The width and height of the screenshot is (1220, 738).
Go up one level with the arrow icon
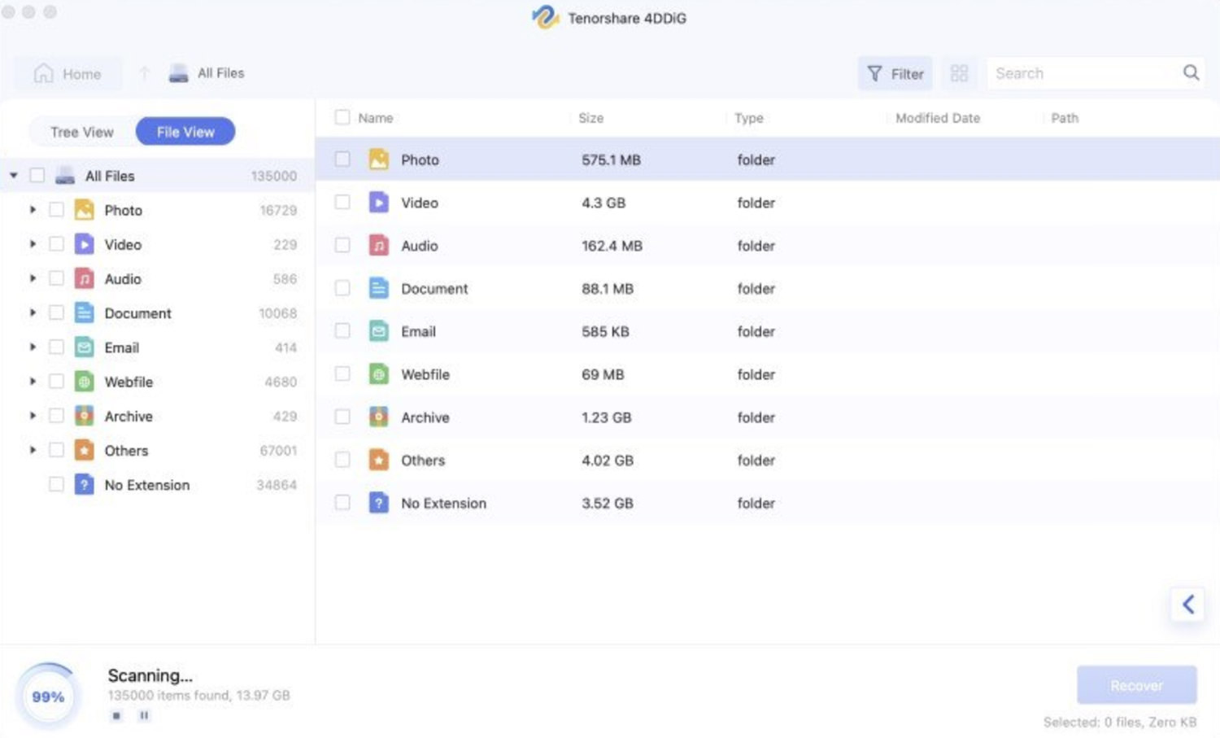tap(144, 73)
